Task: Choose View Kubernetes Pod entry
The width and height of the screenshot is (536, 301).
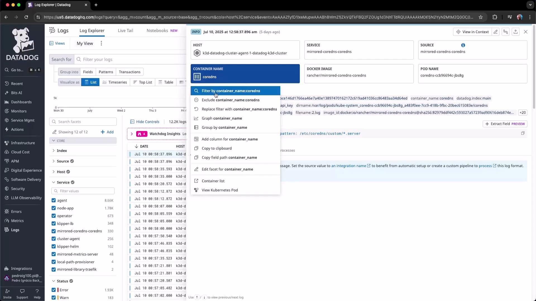Action: (x=235, y=190)
